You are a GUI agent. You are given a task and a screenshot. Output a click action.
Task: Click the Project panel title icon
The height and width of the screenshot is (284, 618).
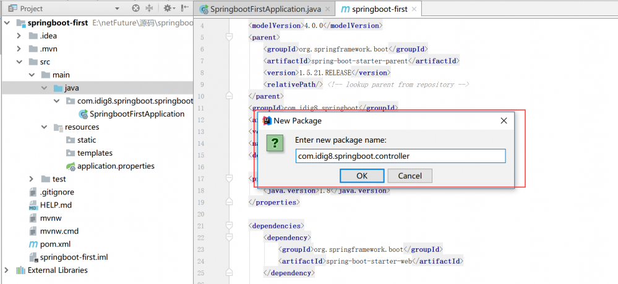point(12,8)
